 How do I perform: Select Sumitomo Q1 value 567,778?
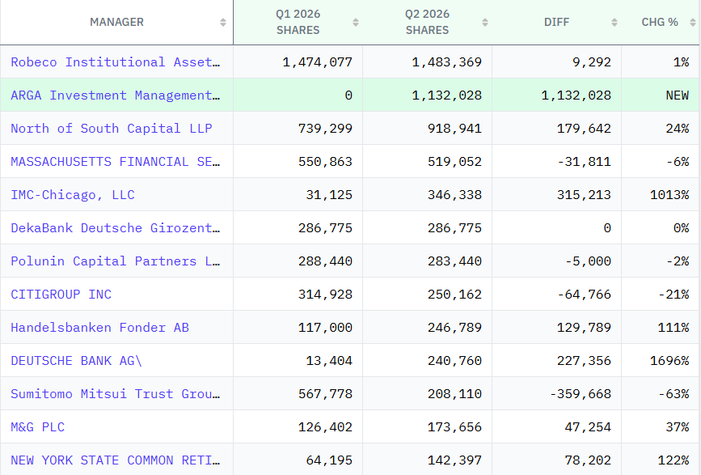pyautogui.click(x=325, y=393)
